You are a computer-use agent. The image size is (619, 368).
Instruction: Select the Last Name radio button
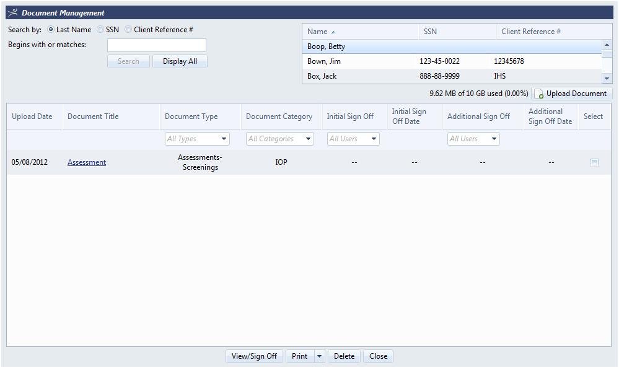point(51,30)
